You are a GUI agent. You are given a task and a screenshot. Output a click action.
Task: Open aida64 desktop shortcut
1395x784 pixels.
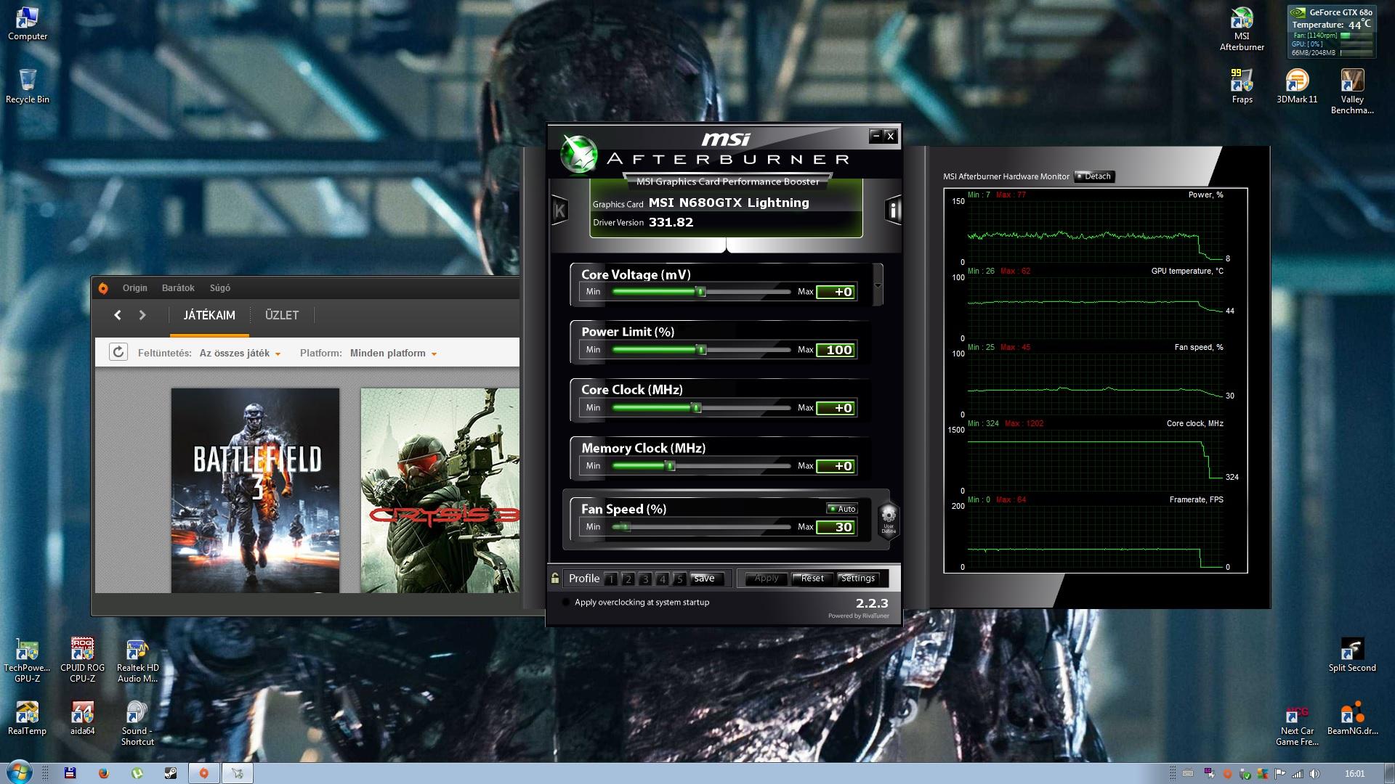click(82, 719)
